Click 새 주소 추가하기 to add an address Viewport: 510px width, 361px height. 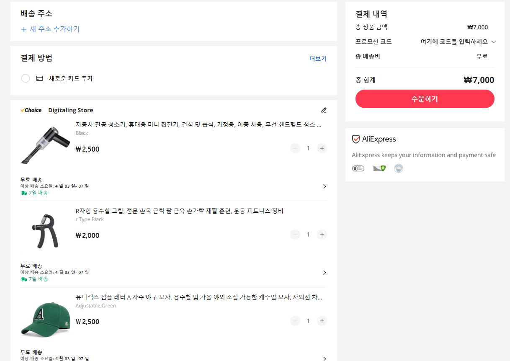50,29
